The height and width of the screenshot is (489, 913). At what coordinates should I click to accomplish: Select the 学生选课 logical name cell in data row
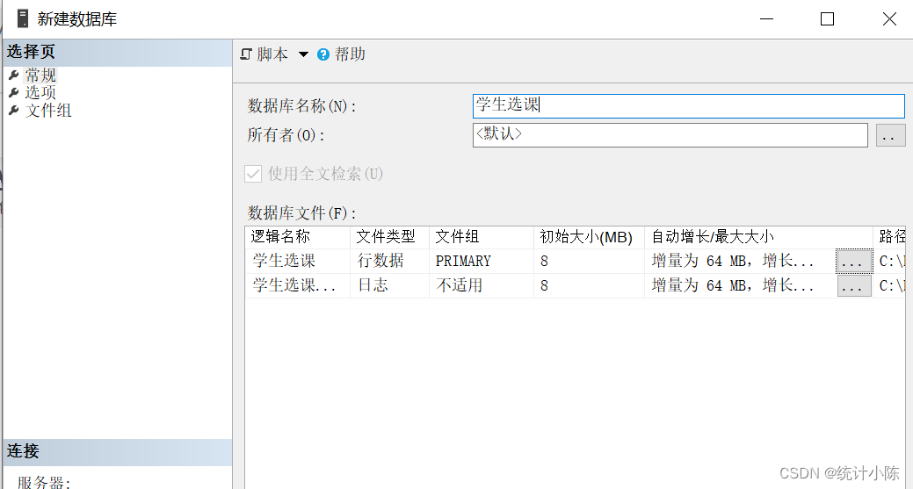pyautogui.click(x=298, y=261)
